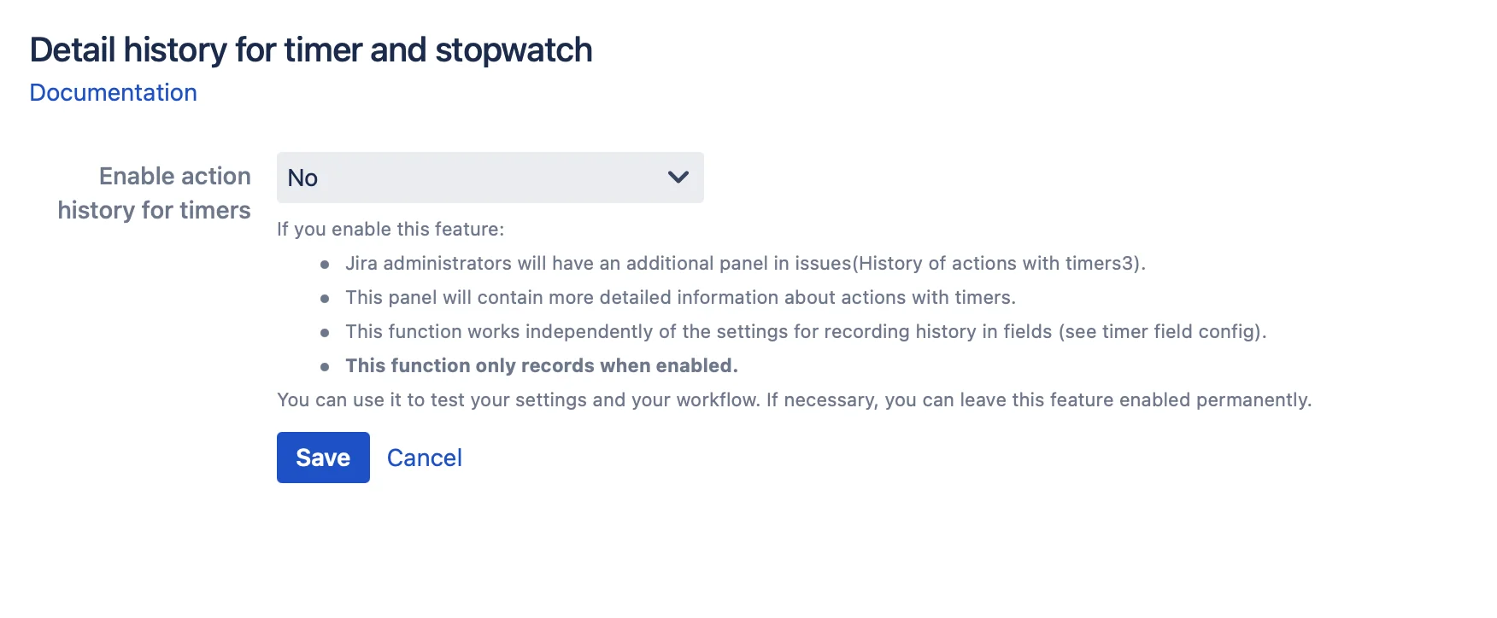Select the 'No' value in the dropdown
This screenshot has width=1497, height=618.
click(302, 178)
